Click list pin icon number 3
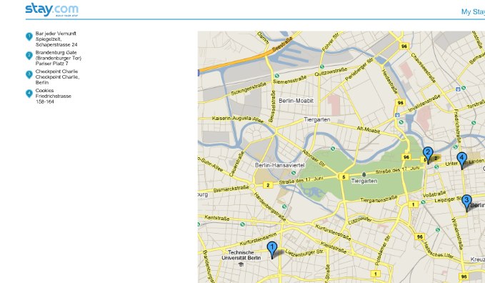 [29, 74]
